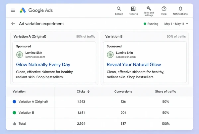Click the 1,243 clicks value
This screenshot has height=134, width=199.
pyautogui.click(x=81, y=101)
